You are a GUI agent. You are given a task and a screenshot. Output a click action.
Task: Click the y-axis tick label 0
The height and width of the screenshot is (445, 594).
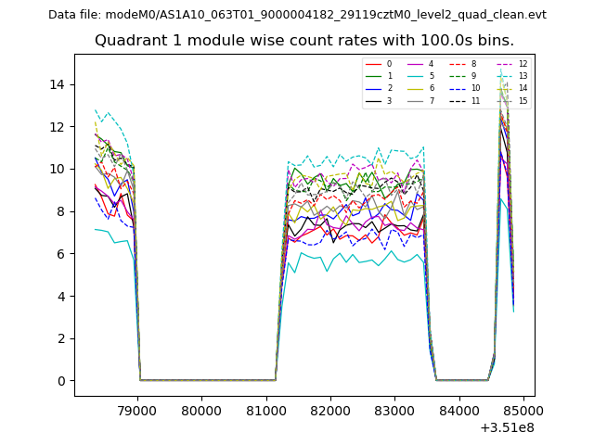pos(62,381)
